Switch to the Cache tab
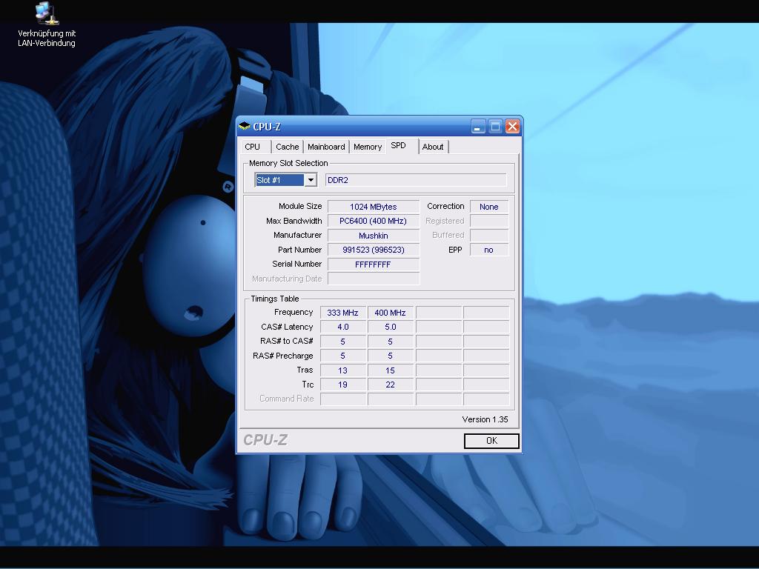Viewport: 759px width, 569px height. click(287, 147)
